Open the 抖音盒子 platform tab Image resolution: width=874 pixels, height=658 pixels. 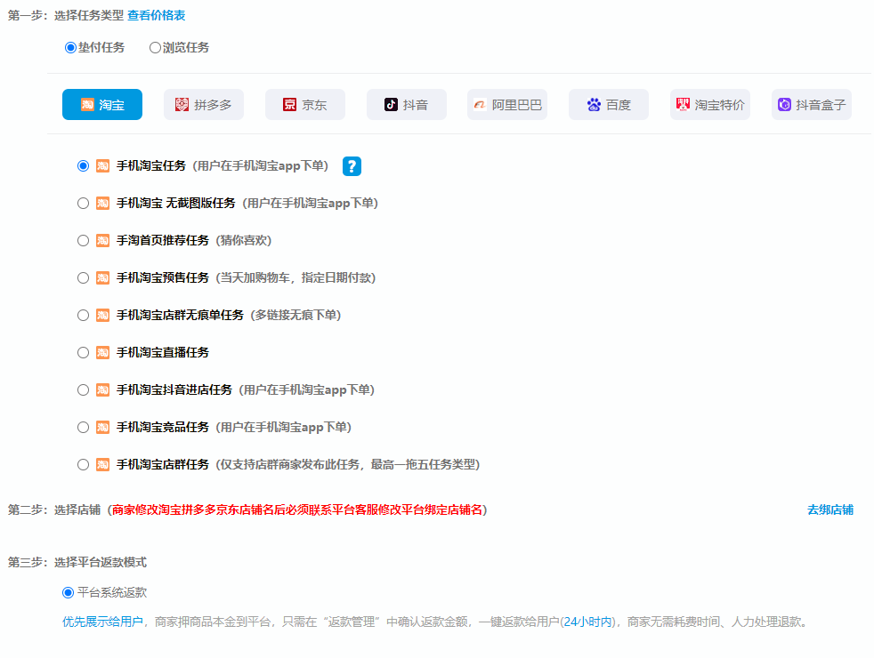pos(812,105)
